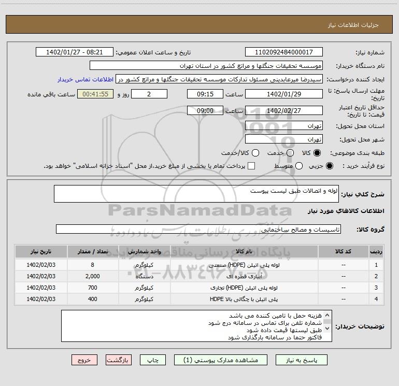This screenshot has height=386, width=399.
Task: Select the خدمت radio button
Action: click(x=290, y=153)
